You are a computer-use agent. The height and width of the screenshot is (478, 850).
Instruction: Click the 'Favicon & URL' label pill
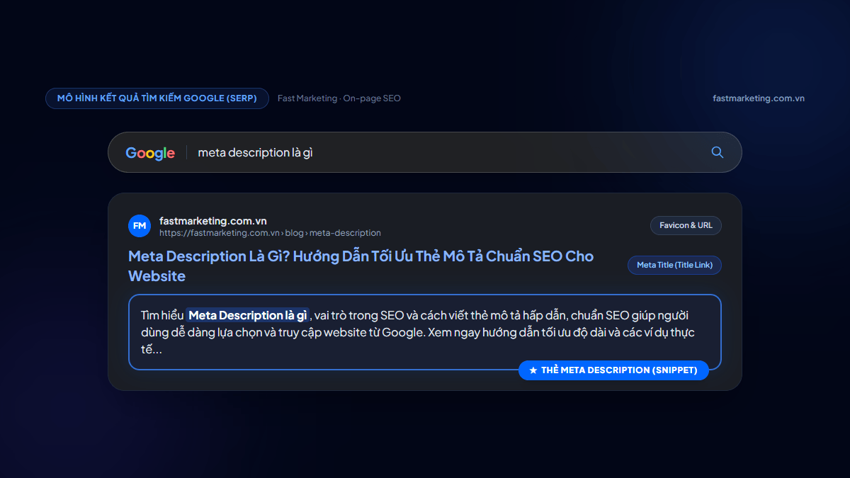686,225
